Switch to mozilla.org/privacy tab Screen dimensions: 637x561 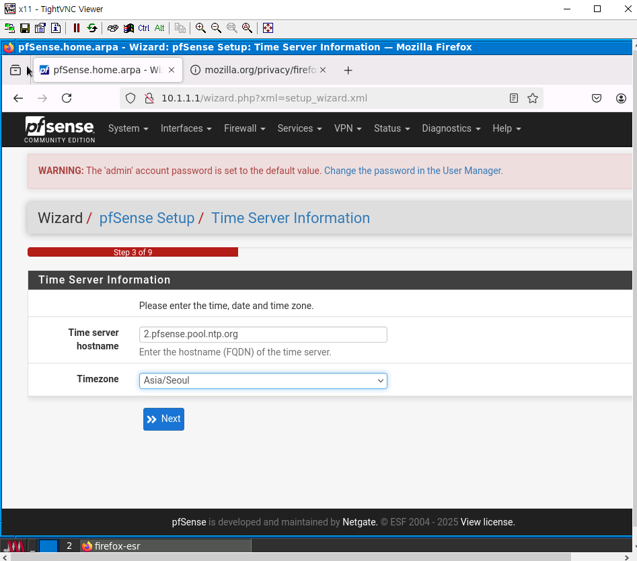point(259,70)
